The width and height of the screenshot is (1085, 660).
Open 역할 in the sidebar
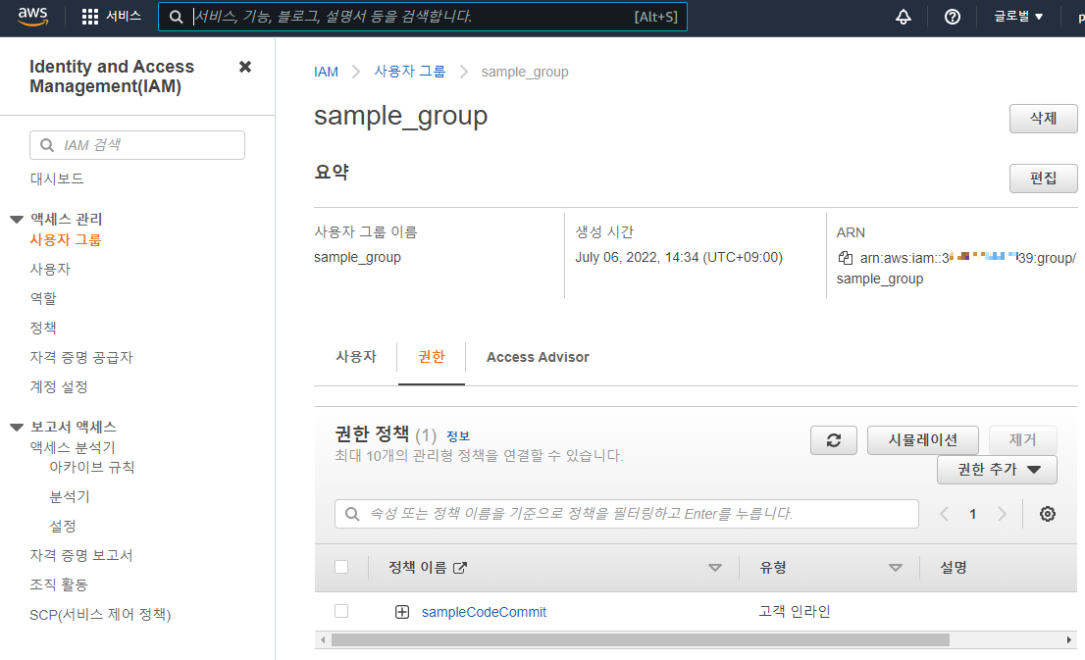[x=43, y=298]
